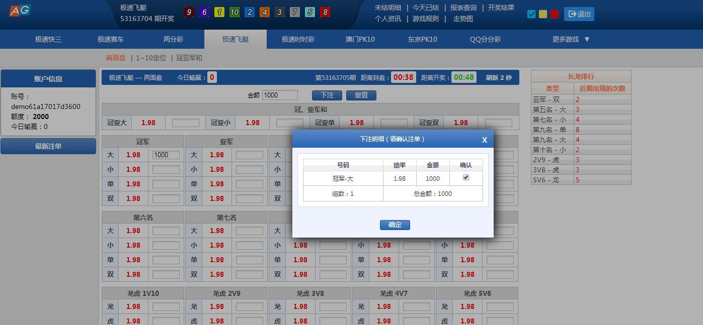Open the 最新注单 panel
Screen dimensions: 703x325
[x=48, y=146]
